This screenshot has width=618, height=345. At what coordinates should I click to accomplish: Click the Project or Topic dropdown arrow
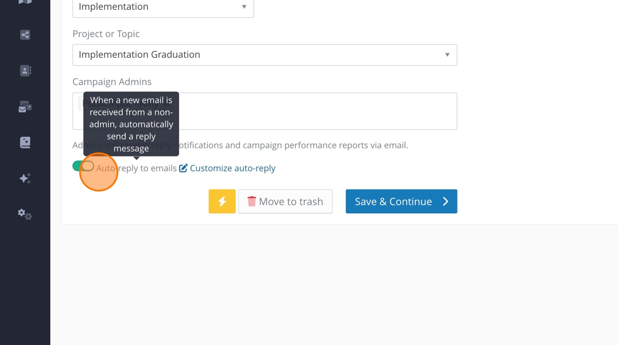click(x=447, y=55)
